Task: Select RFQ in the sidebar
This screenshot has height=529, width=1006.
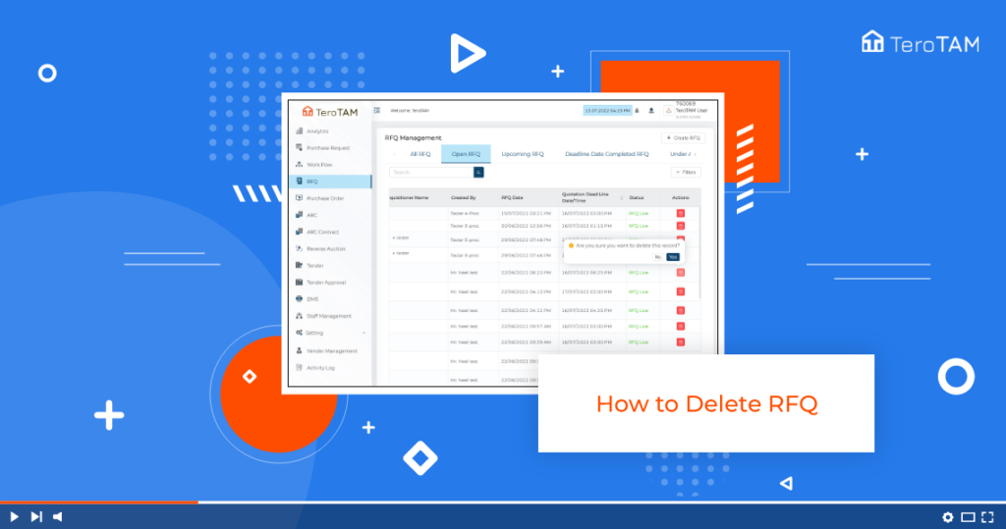Action: pos(330,182)
